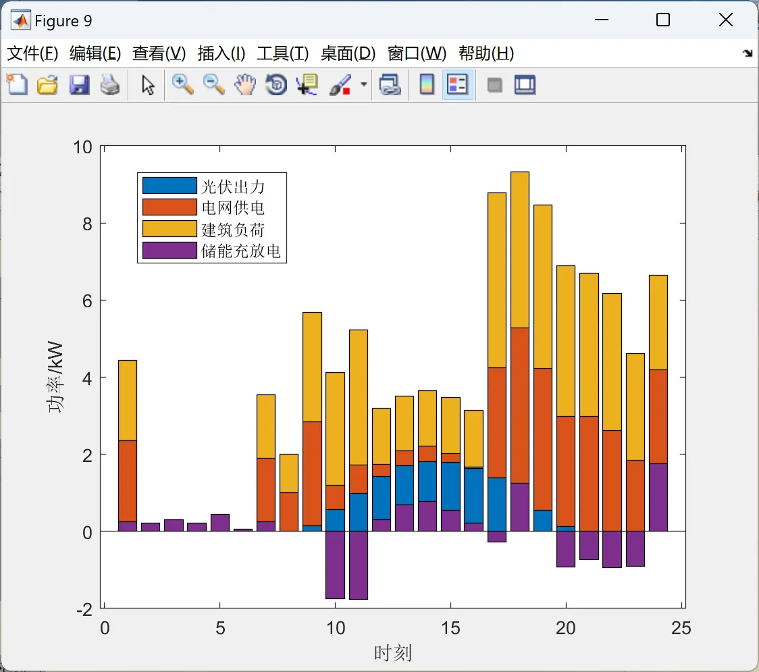759x672 pixels.
Task: Close the Figure 9 window
Action: pos(726,20)
